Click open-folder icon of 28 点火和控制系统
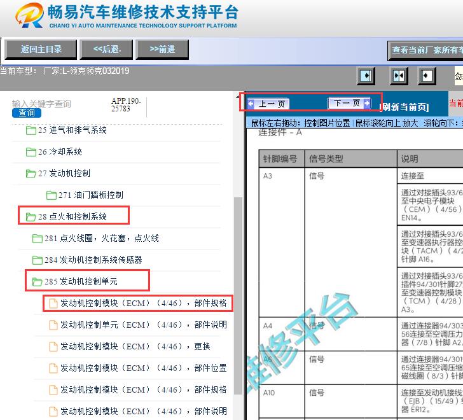Image resolution: width=463 pixels, height=420 pixels. tap(31, 217)
